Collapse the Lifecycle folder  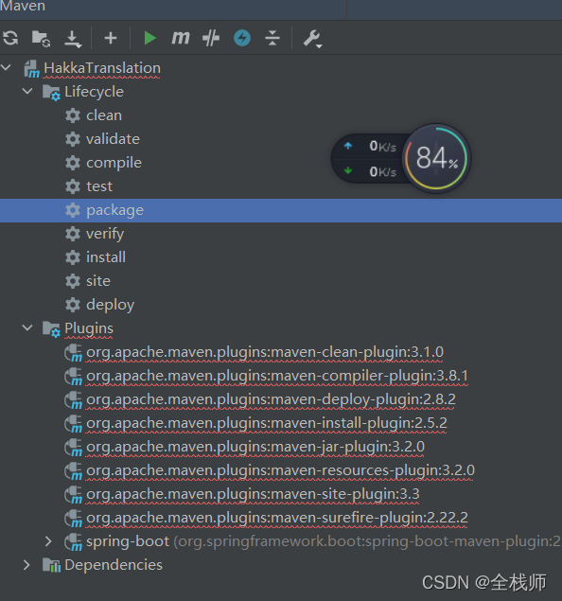pyautogui.click(x=27, y=91)
